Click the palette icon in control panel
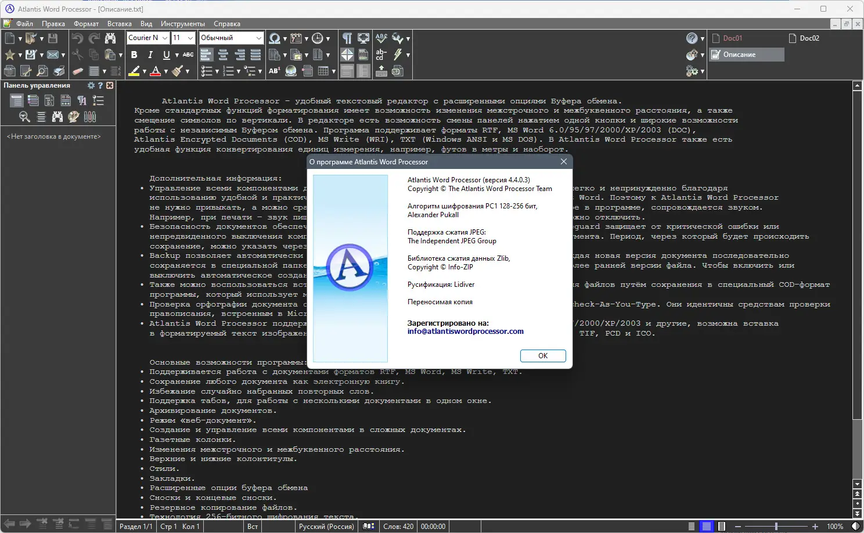The image size is (864, 533). [74, 117]
